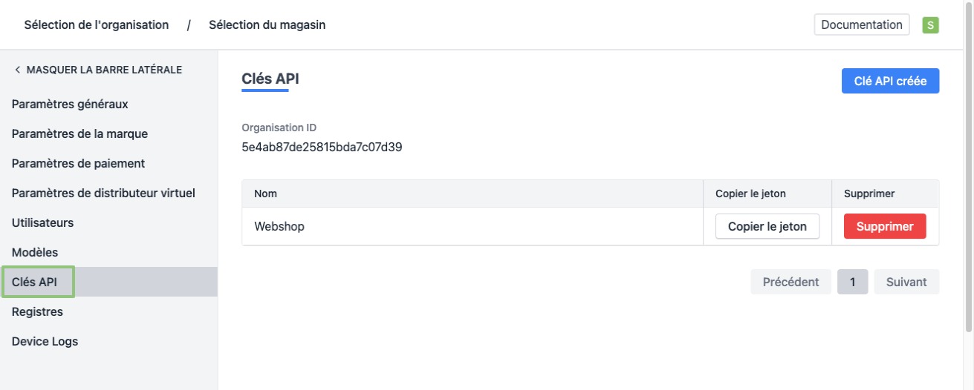Click the Documentation button

(x=862, y=24)
